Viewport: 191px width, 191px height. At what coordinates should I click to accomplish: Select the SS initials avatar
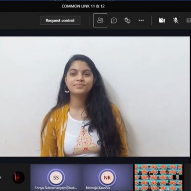coord(56,177)
